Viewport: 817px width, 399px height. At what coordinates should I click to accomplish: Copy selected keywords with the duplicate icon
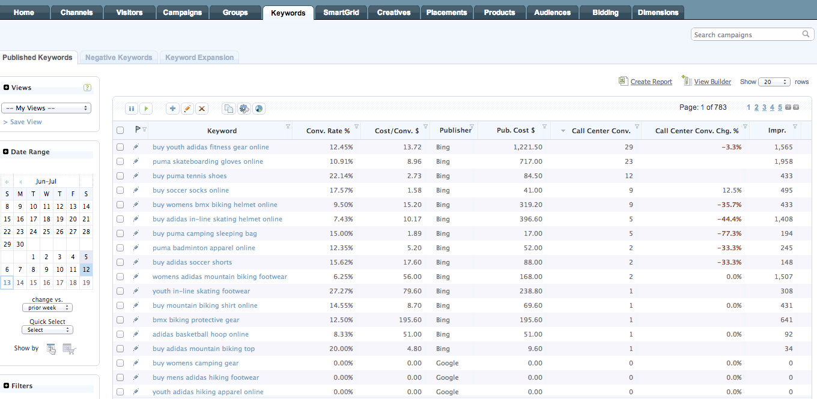[229, 109]
